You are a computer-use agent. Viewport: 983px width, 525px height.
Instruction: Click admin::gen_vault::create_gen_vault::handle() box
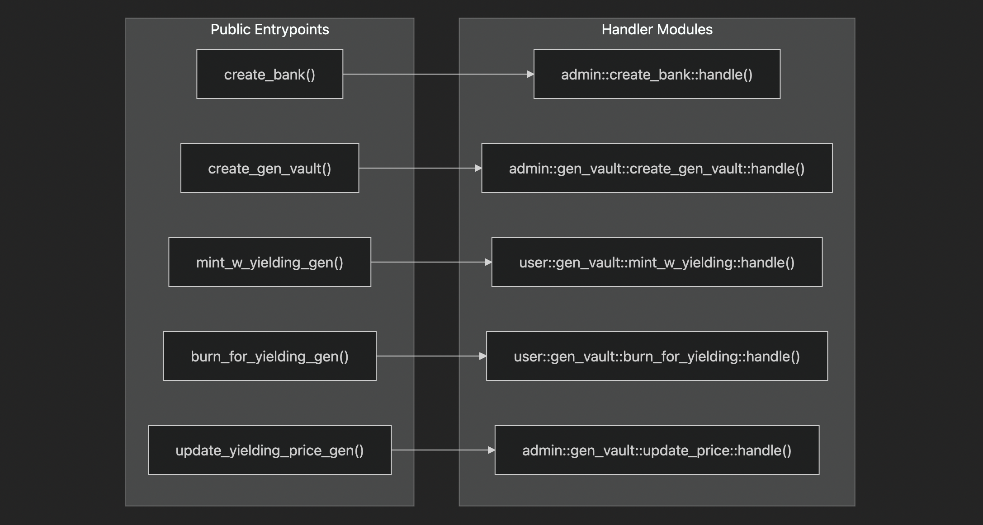pos(657,168)
